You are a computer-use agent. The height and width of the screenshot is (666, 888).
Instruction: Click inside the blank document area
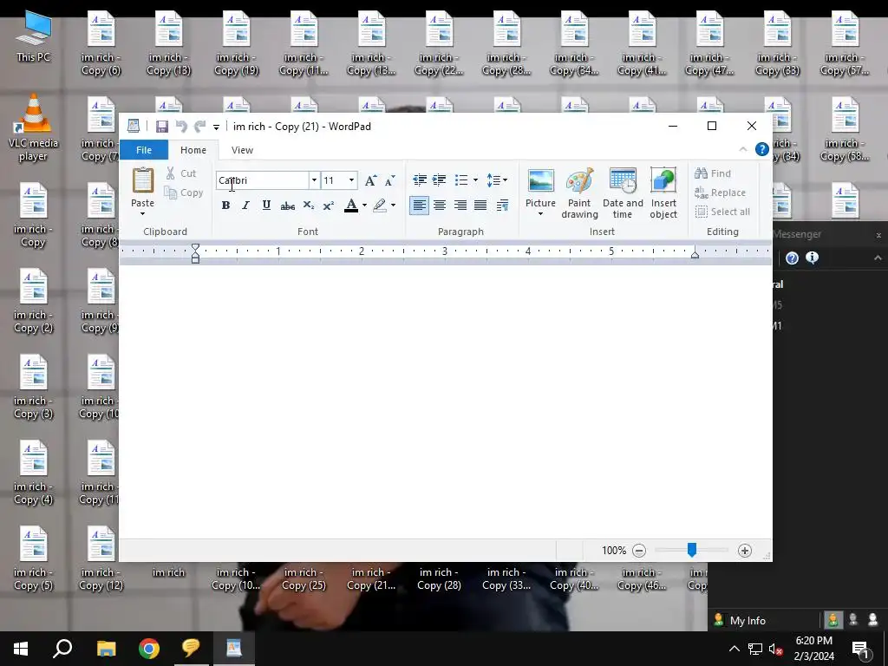click(445, 402)
